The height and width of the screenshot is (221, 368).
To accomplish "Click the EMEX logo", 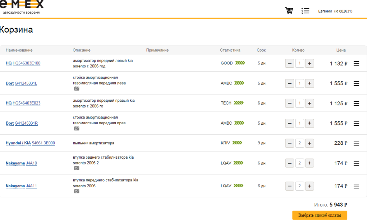I will pyautogui.click(x=22, y=6).
